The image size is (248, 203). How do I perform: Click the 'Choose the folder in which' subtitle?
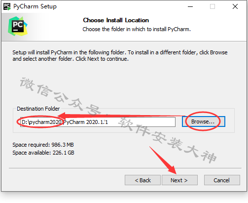(x=137, y=29)
